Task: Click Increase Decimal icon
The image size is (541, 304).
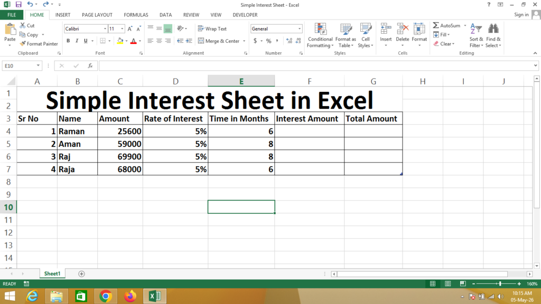Action: [x=289, y=41]
